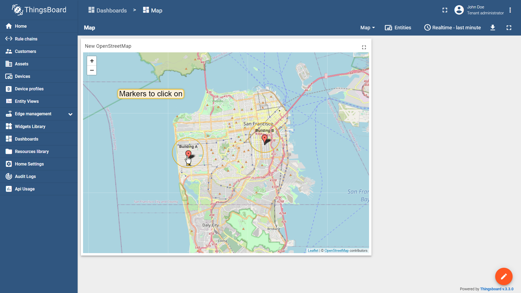Click the Map breadcrumb item

click(153, 10)
